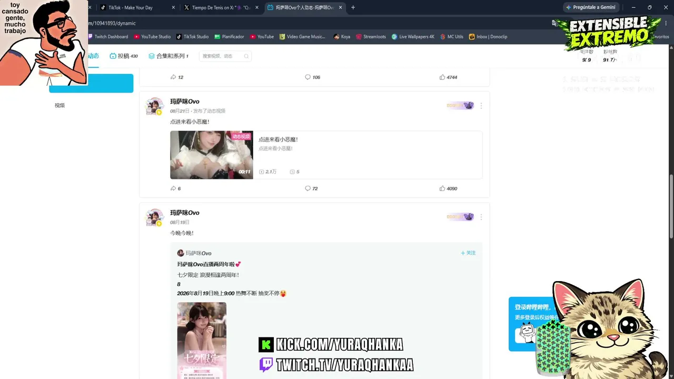Click the reposted author name 玛萨咪Ovo

(x=199, y=253)
